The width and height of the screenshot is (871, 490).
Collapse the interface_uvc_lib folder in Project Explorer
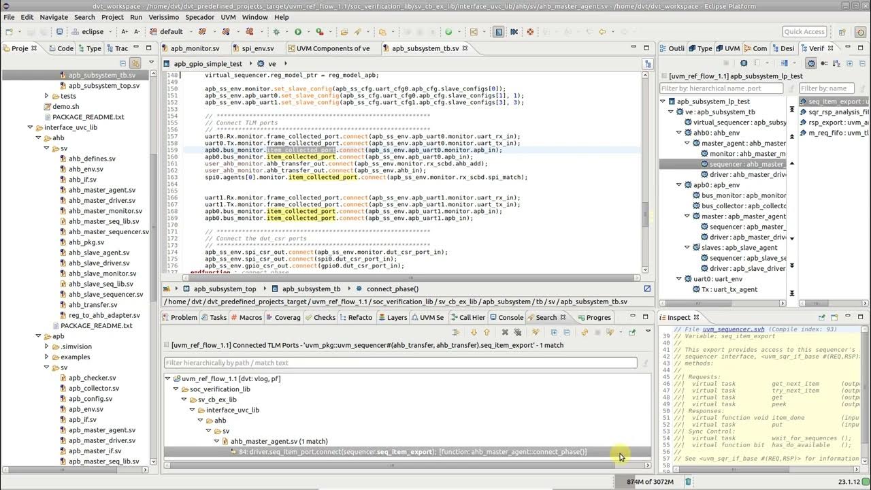coord(30,127)
